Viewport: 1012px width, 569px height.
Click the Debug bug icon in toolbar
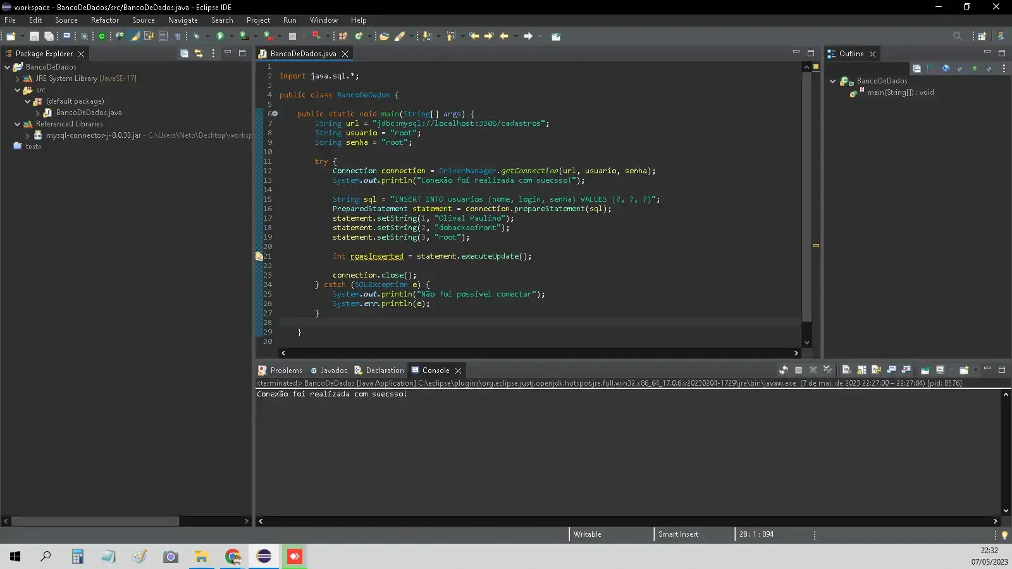point(196,36)
